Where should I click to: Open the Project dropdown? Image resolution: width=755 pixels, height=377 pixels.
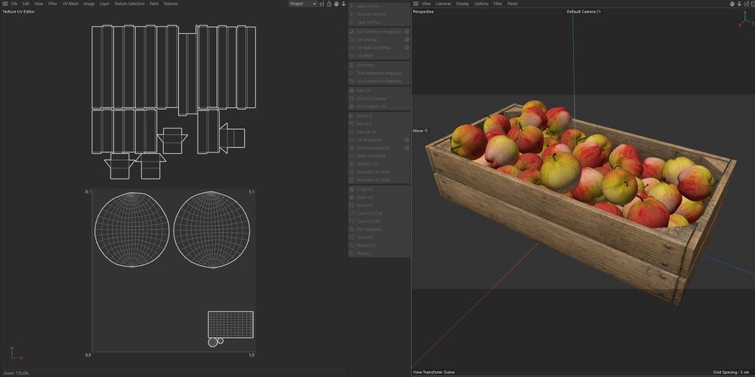pyautogui.click(x=303, y=3)
